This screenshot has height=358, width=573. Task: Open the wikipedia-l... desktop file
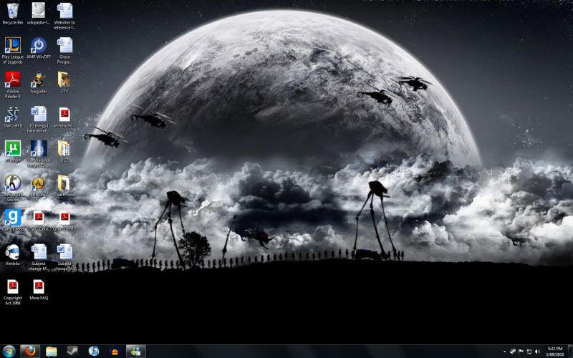click(39, 14)
